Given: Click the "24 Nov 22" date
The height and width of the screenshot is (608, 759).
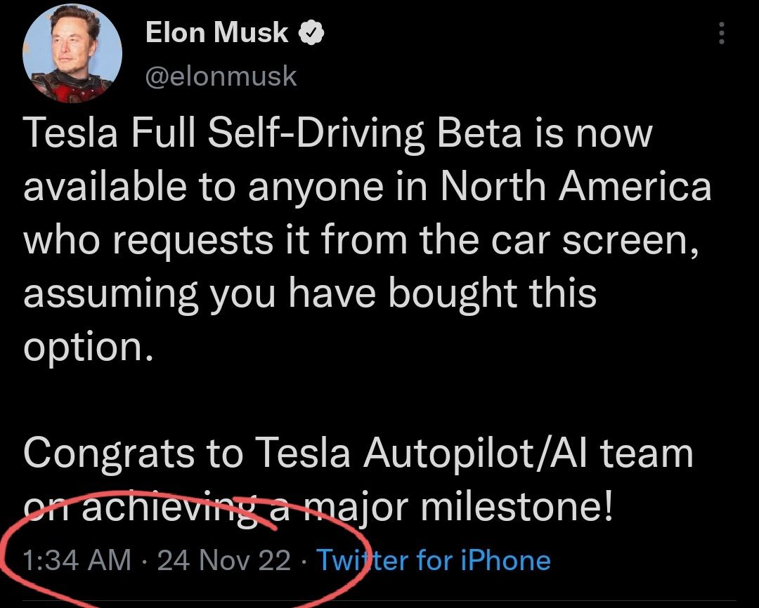Looking at the screenshot, I should point(224,560).
